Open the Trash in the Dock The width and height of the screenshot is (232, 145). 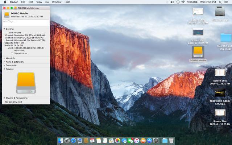click(171, 140)
